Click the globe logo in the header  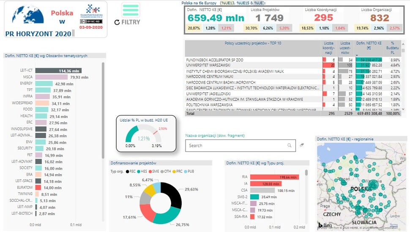tap(25, 16)
